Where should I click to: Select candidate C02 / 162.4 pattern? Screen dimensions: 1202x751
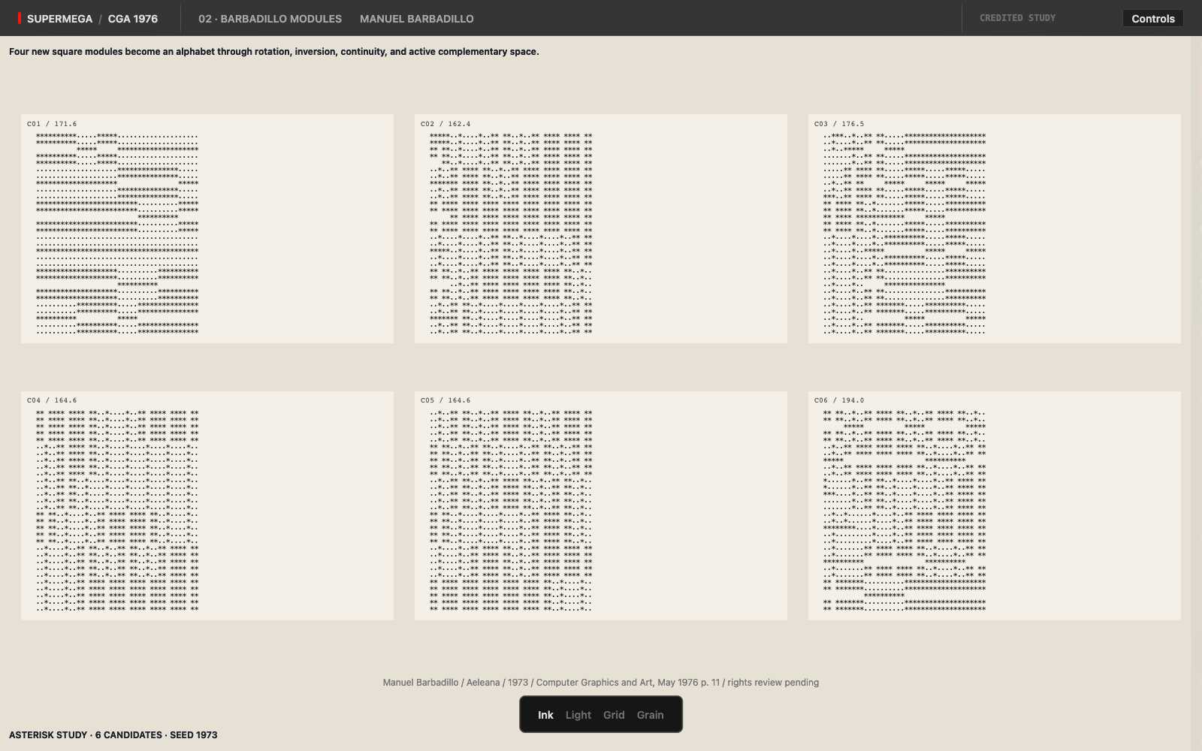click(601, 229)
